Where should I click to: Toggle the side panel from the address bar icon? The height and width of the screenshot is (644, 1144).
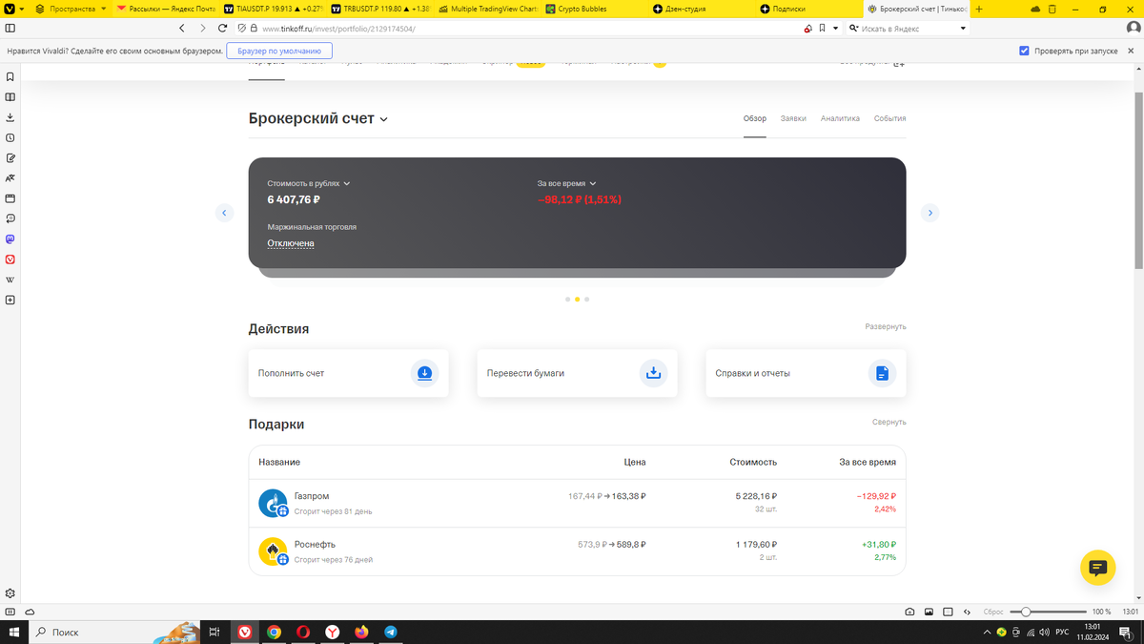(10, 29)
